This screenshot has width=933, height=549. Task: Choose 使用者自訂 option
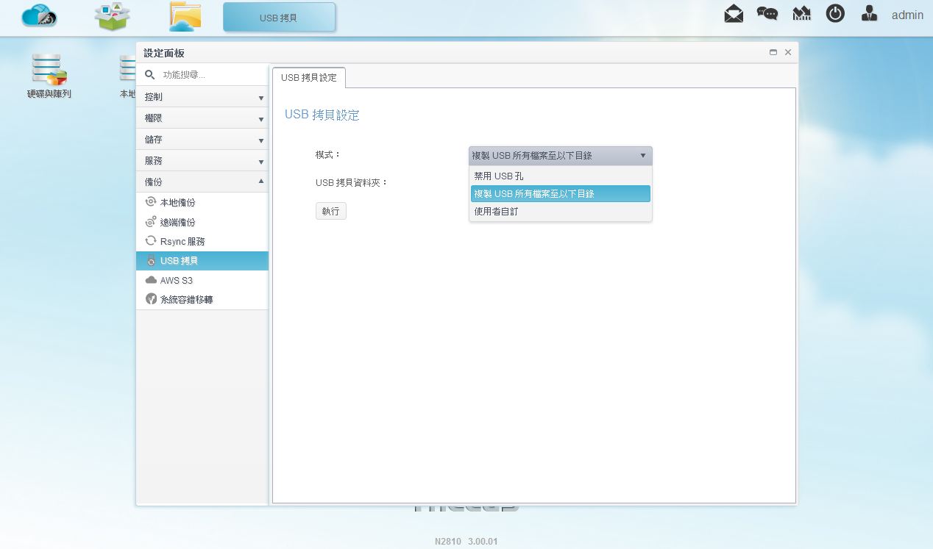(x=561, y=211)
